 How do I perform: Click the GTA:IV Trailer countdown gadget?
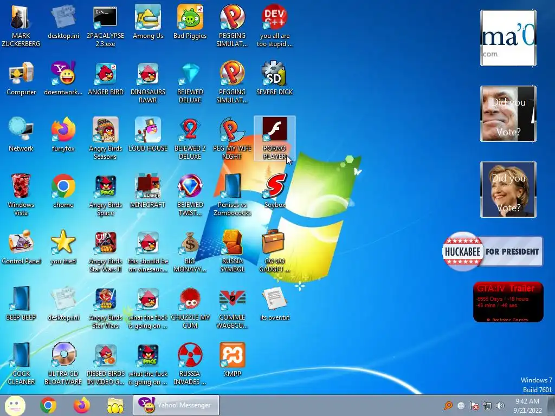point(508,302)
